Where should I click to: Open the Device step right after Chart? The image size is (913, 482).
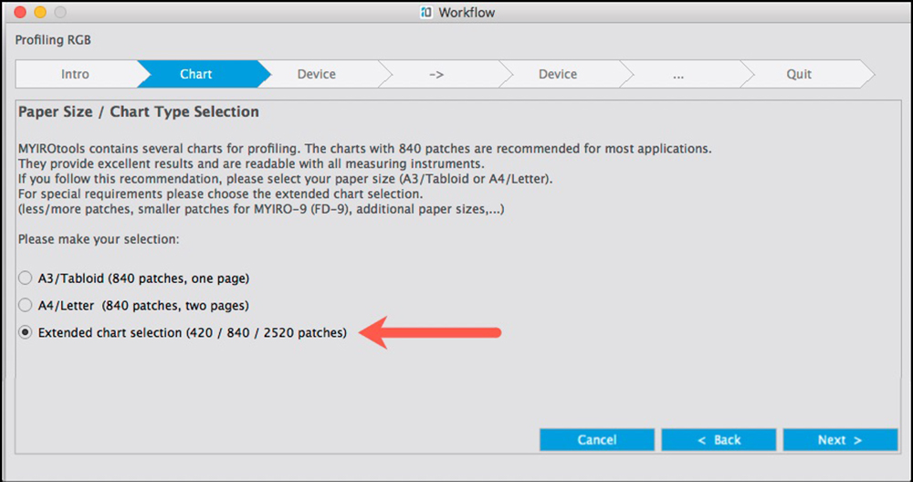(x=316, y=74)
